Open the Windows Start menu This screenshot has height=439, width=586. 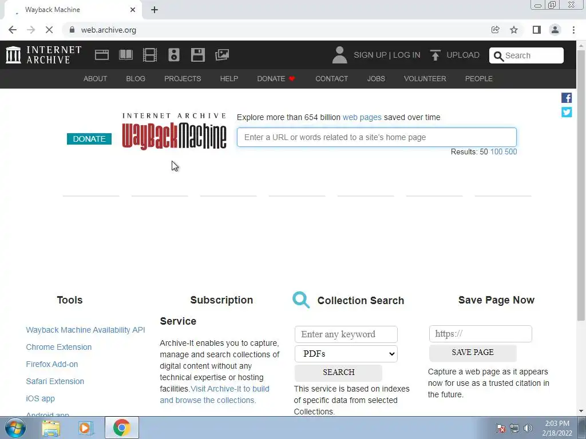coord(15,428)
